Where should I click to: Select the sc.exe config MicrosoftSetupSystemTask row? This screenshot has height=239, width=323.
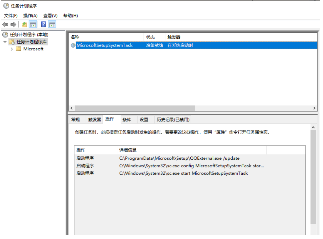190,166
